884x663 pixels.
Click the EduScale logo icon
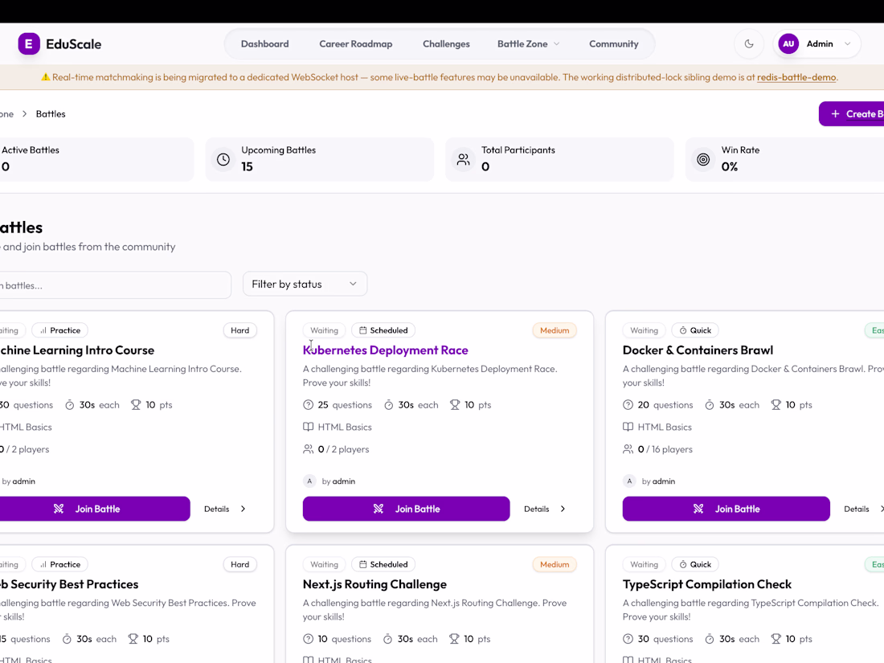tap(29, 44)
